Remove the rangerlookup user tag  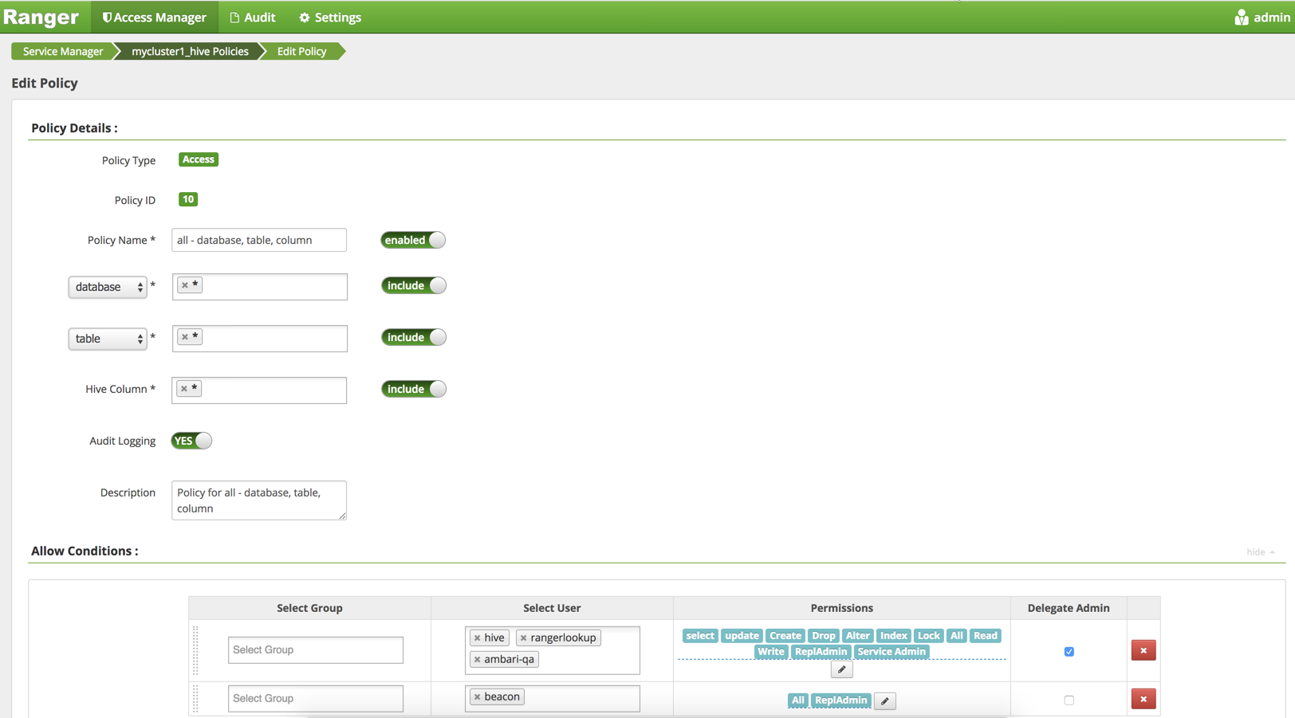pos(523,638)
